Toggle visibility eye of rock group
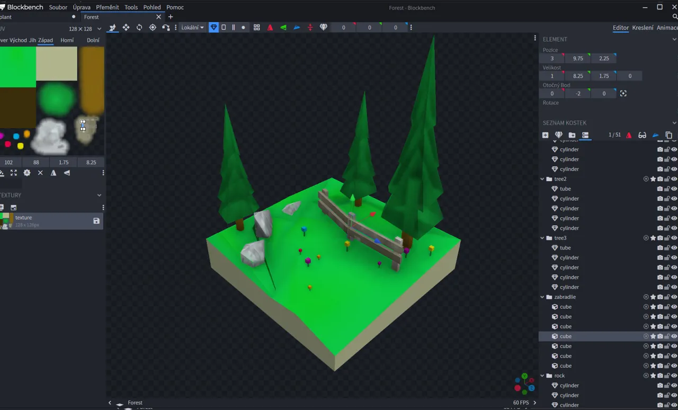 674,376
